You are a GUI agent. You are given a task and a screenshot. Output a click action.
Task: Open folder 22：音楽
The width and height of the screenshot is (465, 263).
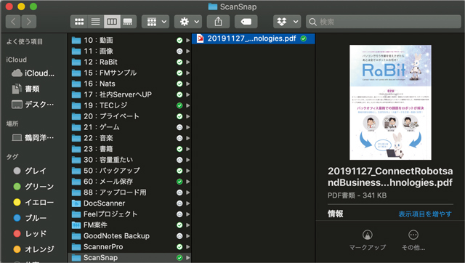coord(129,138)
